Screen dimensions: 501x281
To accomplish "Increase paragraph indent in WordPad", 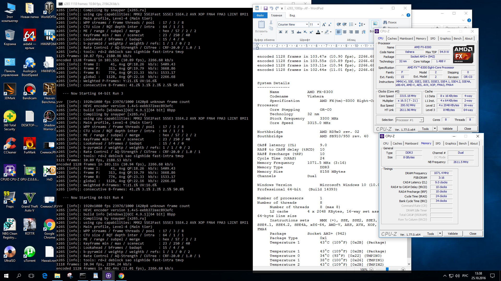I will coord(345,24).
